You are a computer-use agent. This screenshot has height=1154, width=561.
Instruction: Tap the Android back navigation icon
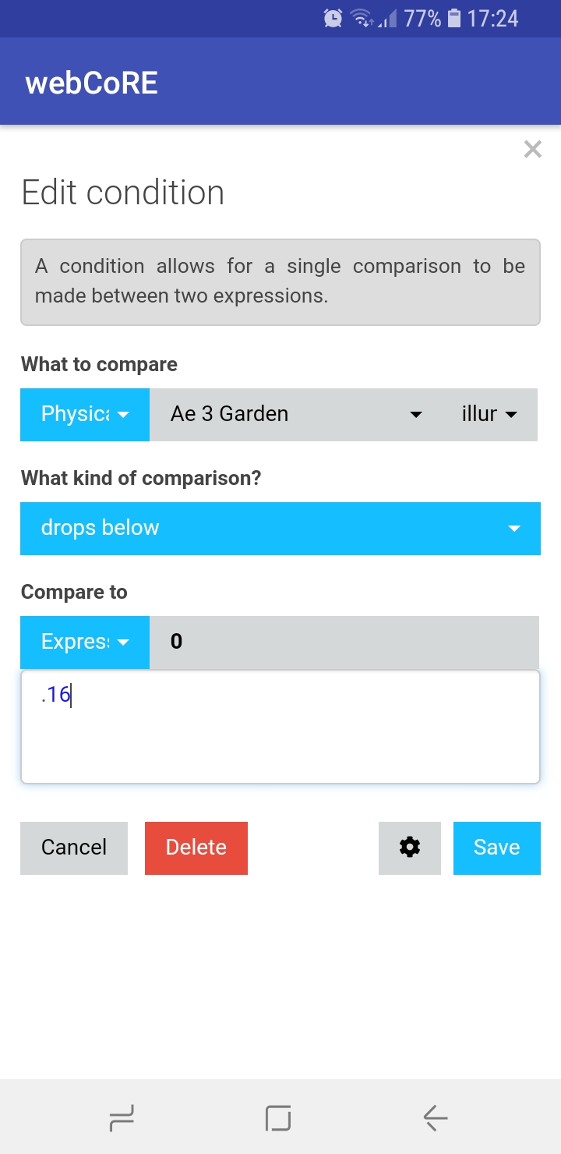point(436,1119)
